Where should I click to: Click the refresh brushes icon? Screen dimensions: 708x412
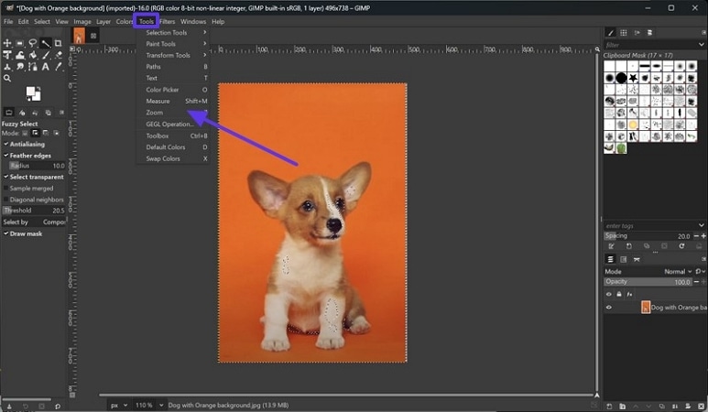pyautogui.click(x=681, y=246)
